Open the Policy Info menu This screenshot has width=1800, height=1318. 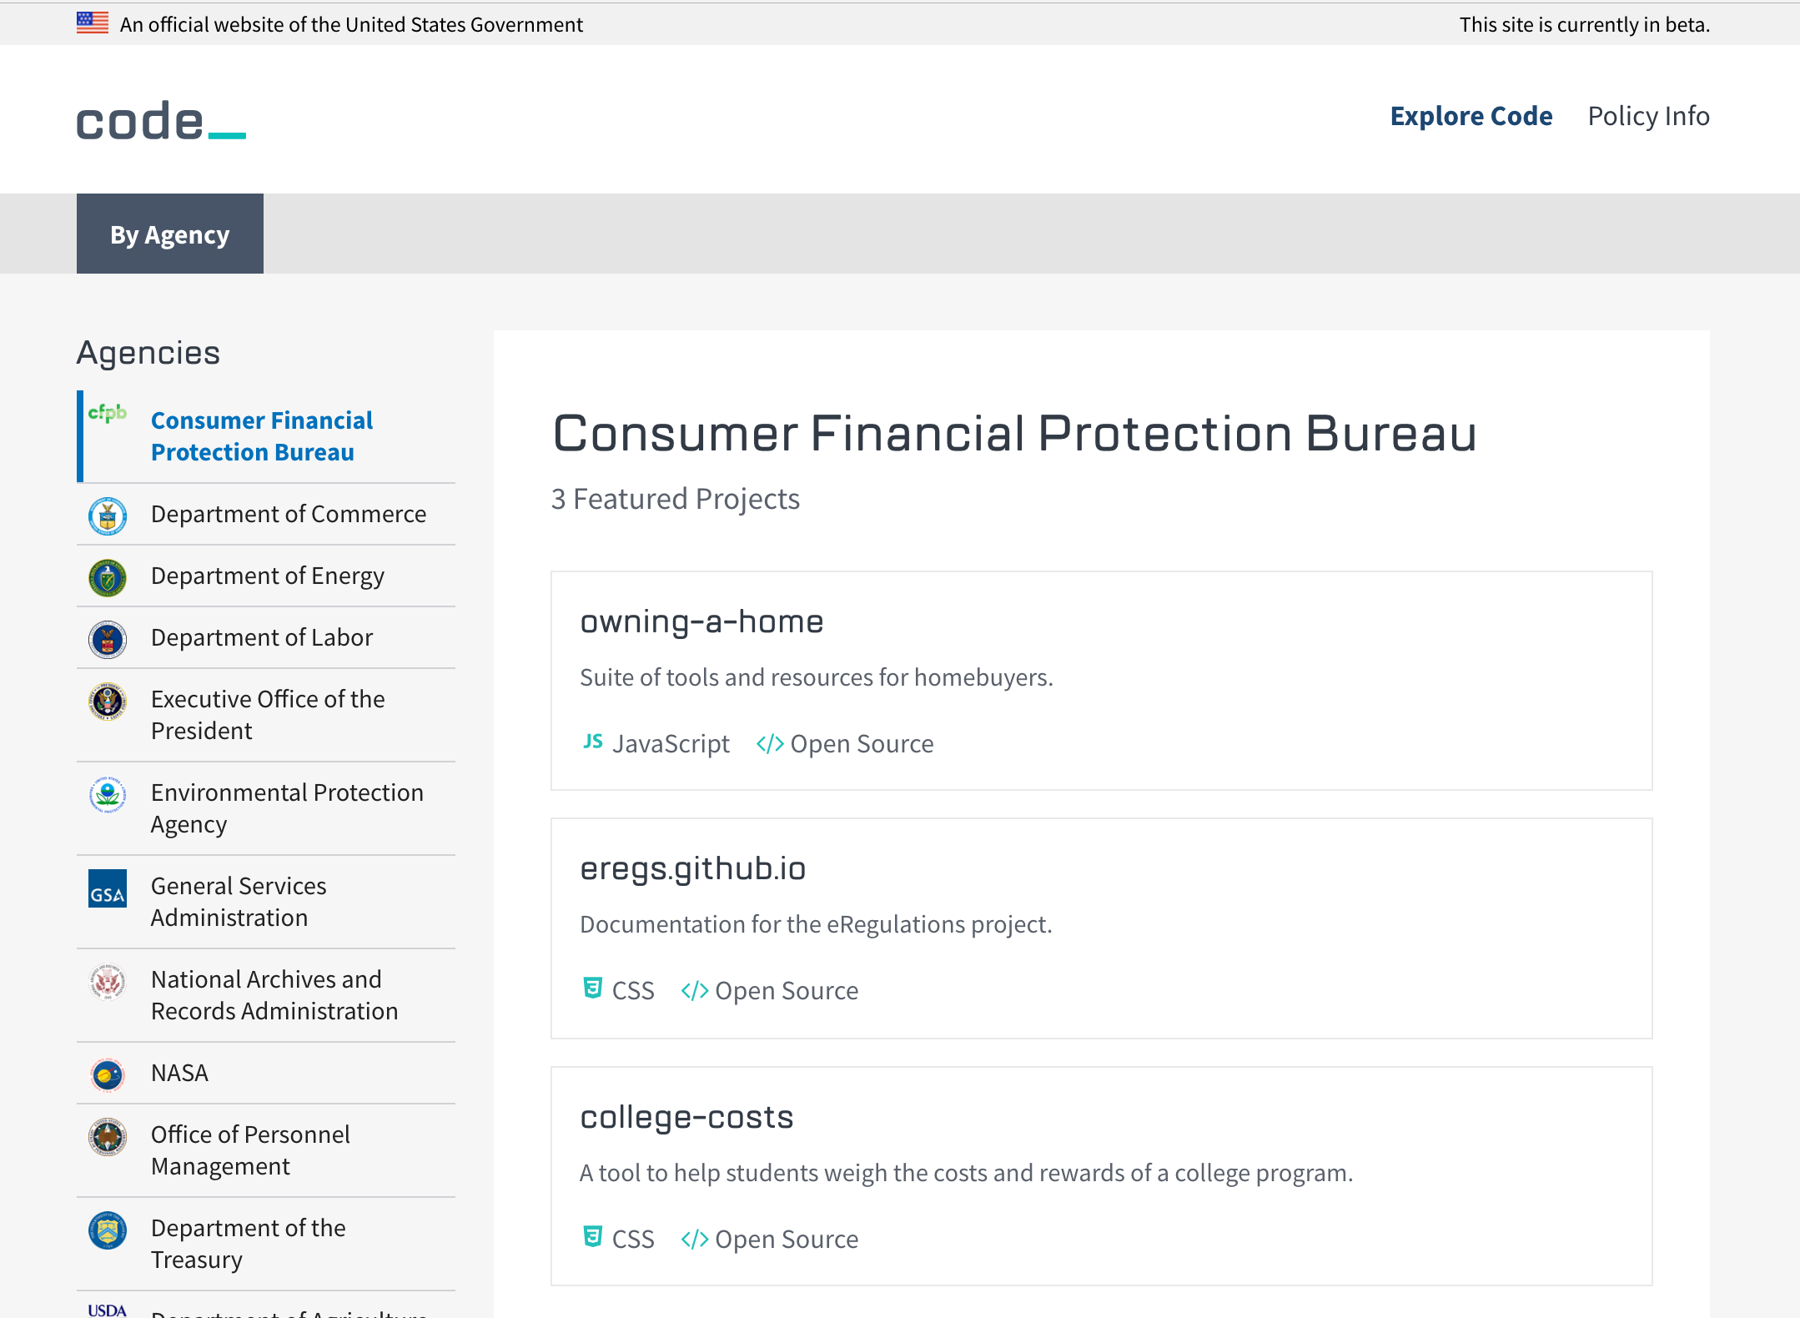point(1649,116)
